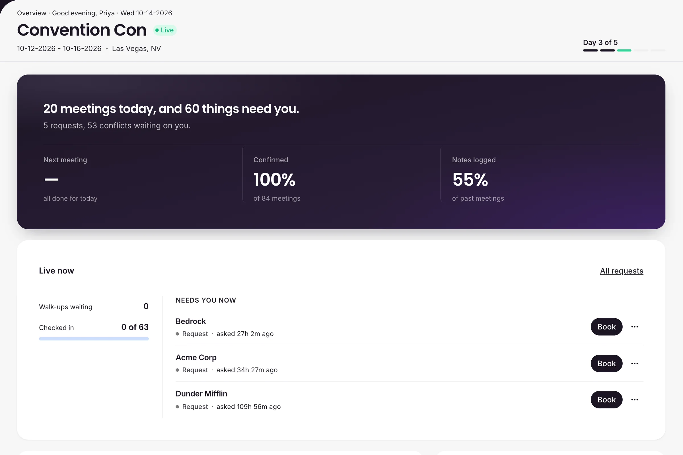This screenshot has height=455, width=683.
Task: Click the Notes logged 55% stat
Action: click(x=470, y=180)
